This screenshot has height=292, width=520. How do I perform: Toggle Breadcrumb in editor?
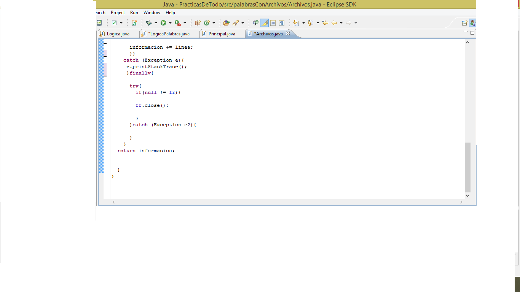pos(255,23)
